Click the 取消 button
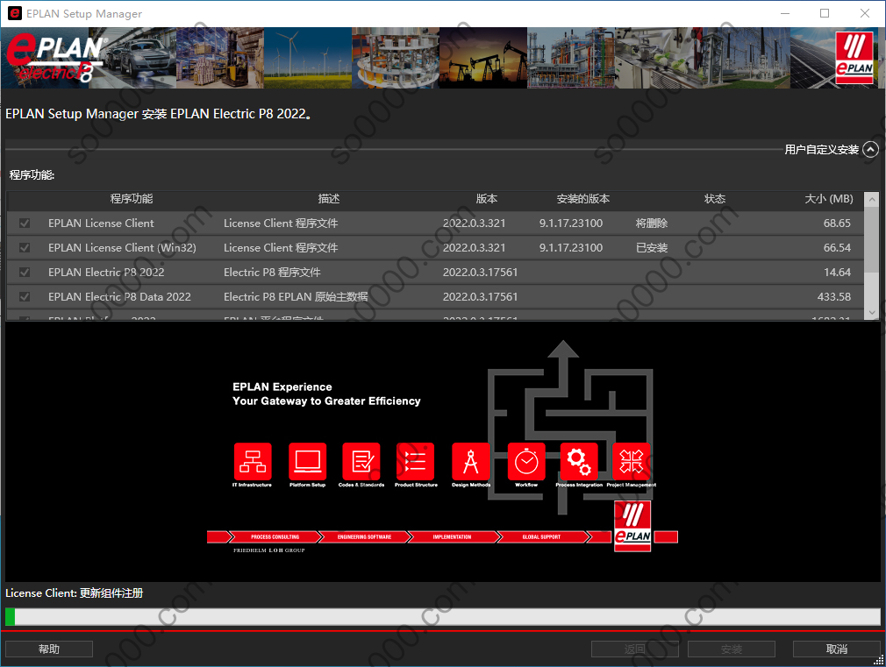886x667 pixels. point(836,649)
